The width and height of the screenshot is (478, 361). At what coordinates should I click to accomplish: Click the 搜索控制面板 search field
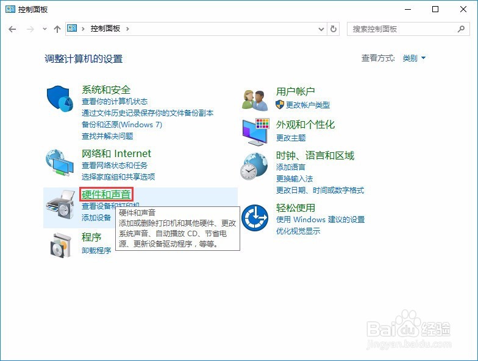408,29
